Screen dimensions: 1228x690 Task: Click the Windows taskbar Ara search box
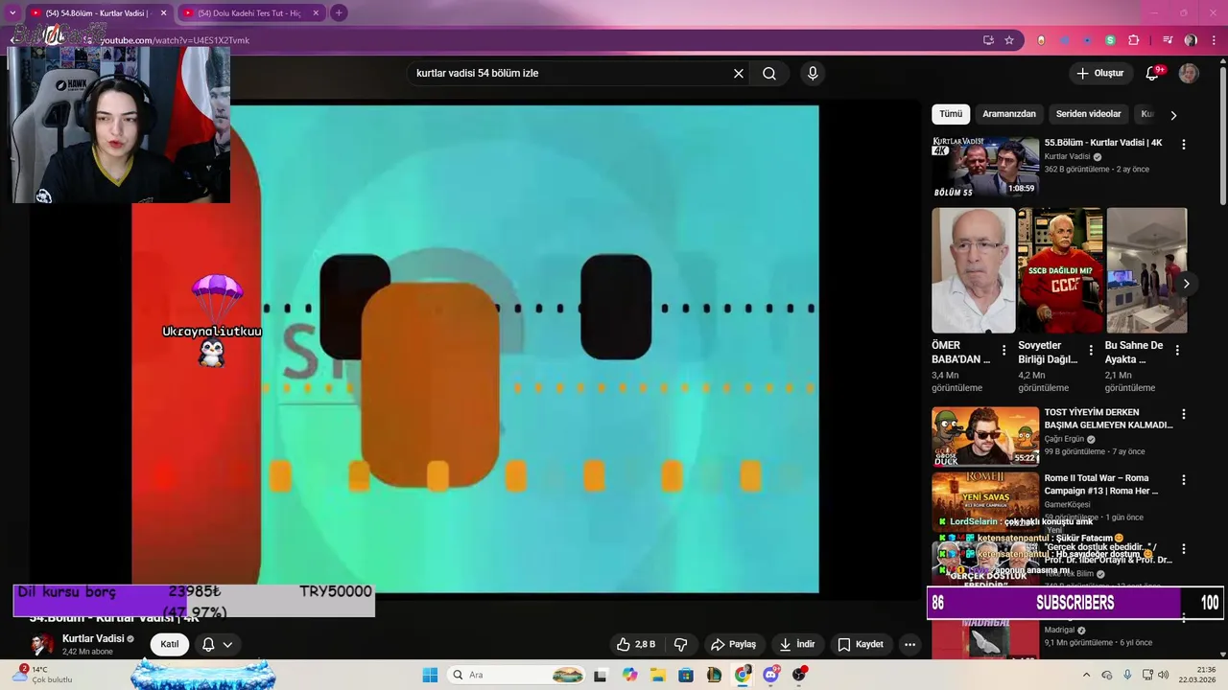516,675
